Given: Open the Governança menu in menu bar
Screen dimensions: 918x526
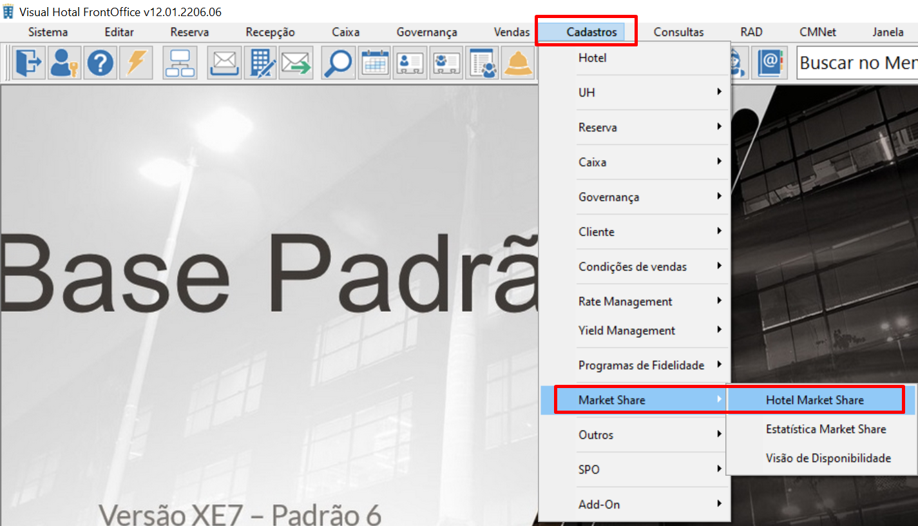Looking at the screenshot, I should pos(426,32).
